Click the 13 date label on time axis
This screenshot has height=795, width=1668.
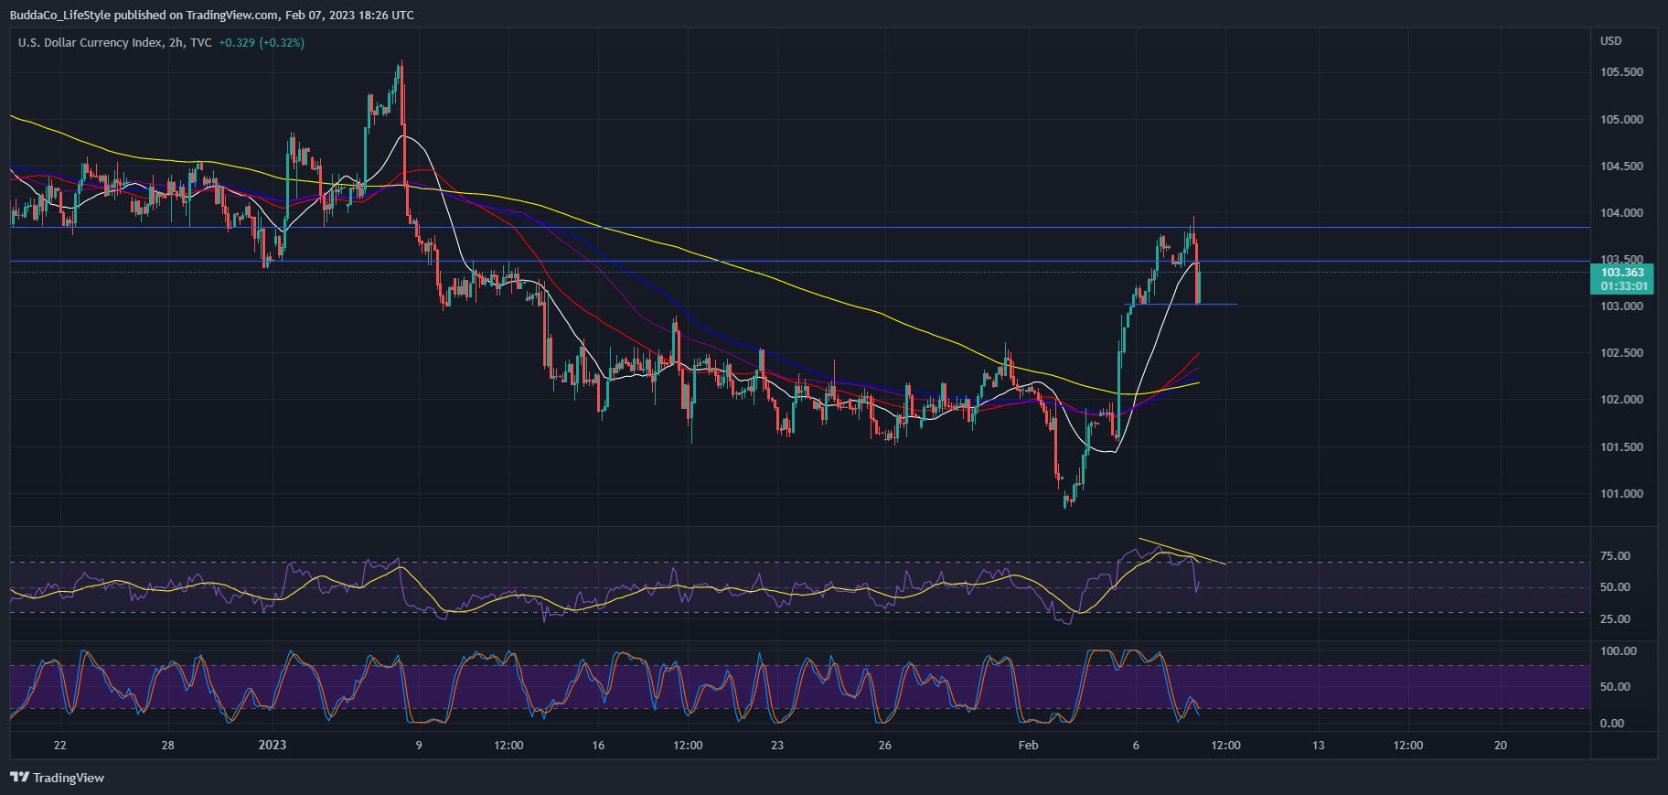click(1318, 746)
